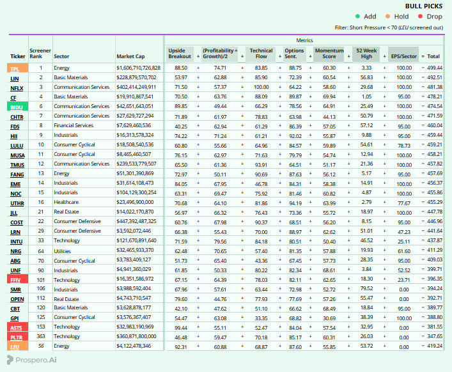
Task: Open the CBT ticker link
Action: [x=15, y=309]
